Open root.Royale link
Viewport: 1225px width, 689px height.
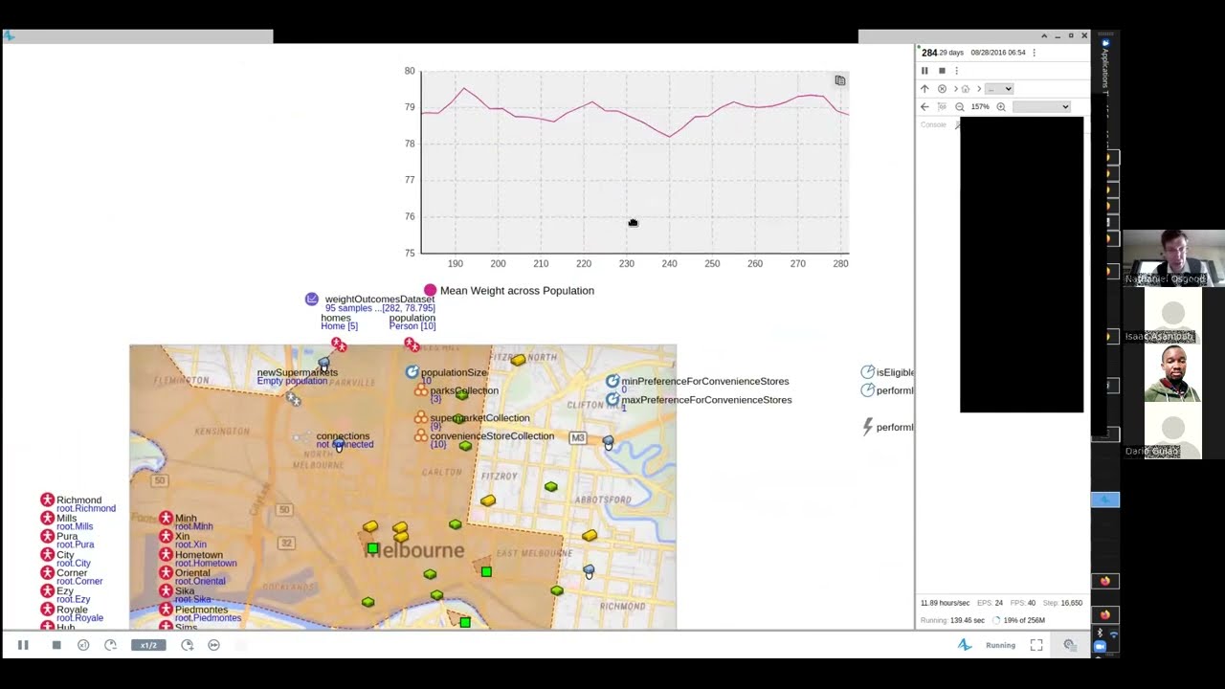(x=79, y=618)
